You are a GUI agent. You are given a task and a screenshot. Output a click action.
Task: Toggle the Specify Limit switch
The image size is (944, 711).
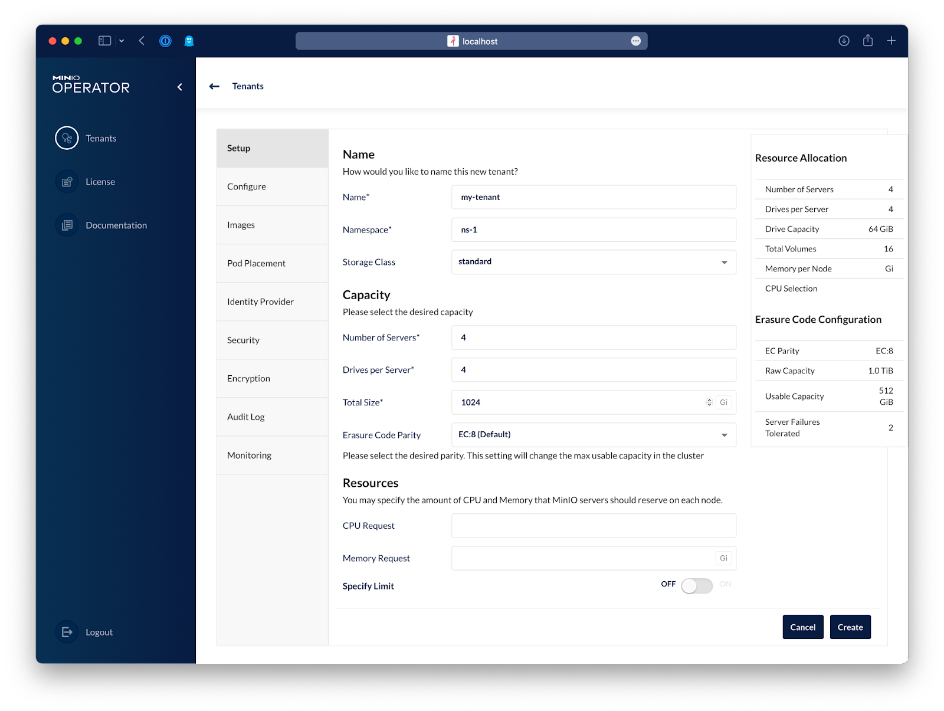click(696, 585)
